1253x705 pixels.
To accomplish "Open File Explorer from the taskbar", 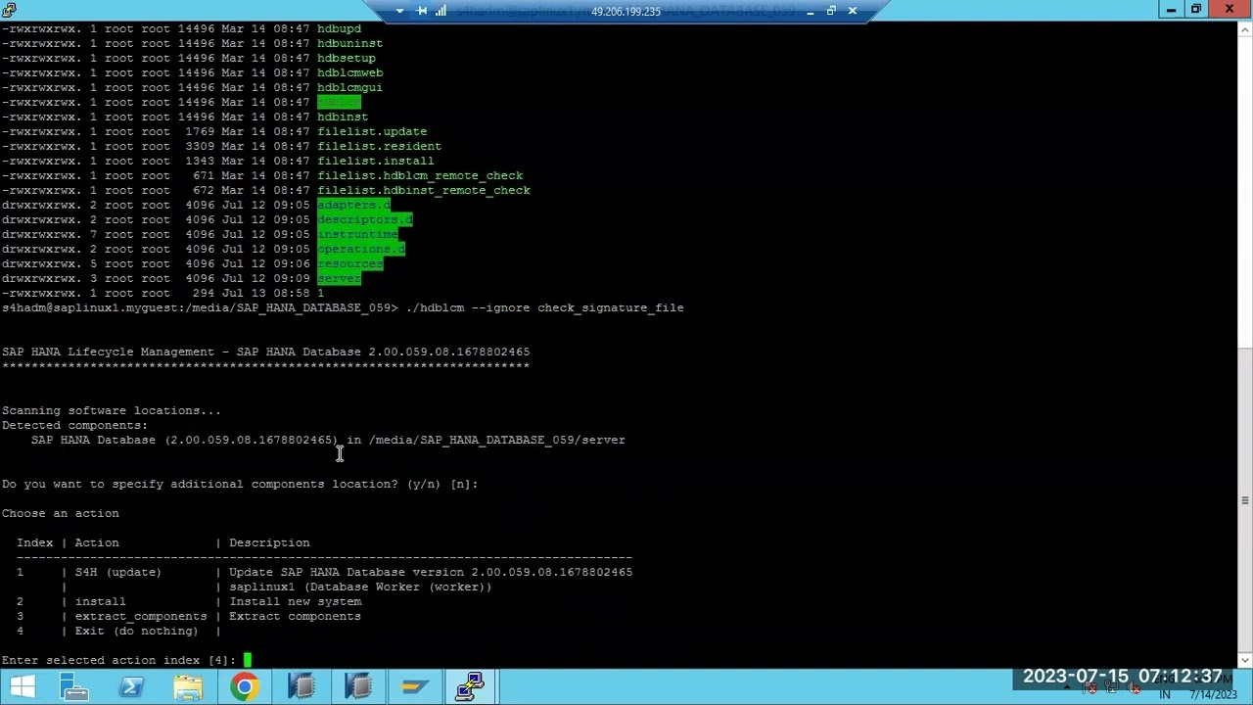I will click(x=188, y=687).
